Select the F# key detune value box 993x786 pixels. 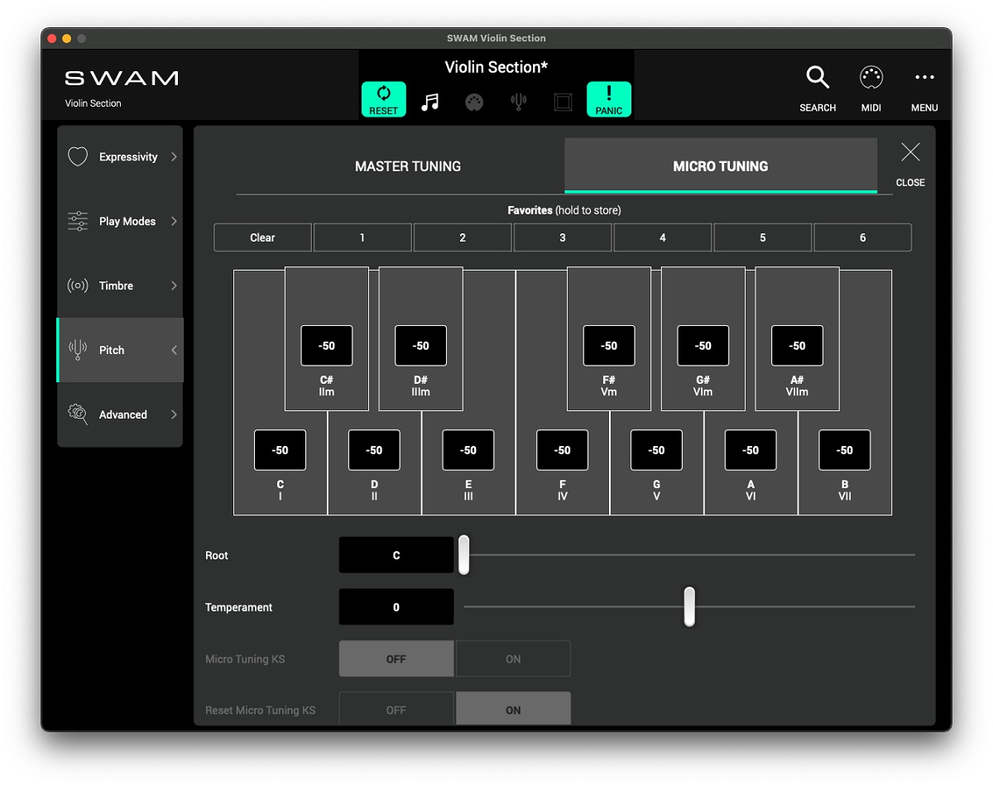[609, 346]
